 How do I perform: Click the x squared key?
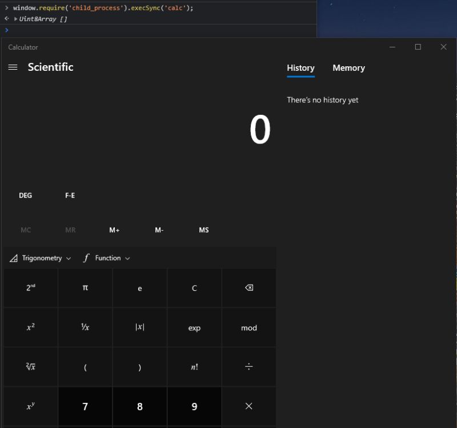click(30, 327)
